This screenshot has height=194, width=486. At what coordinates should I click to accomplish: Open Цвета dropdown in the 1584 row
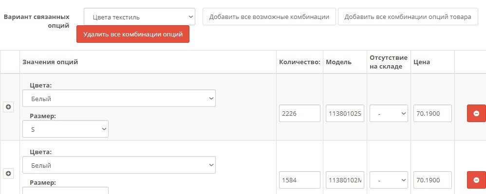coord(119,165)
